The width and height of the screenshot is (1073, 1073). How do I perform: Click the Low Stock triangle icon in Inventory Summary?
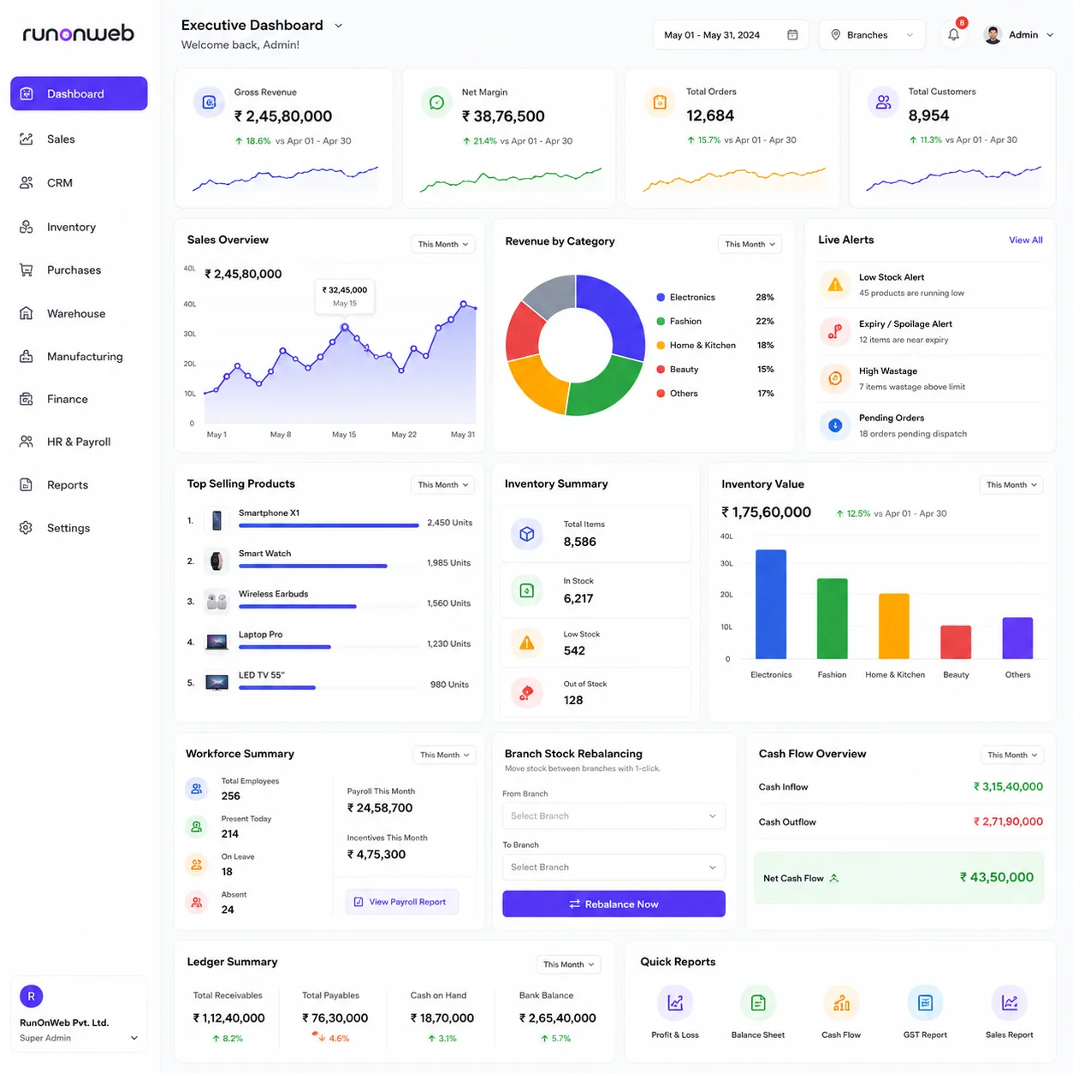[527, 643]
